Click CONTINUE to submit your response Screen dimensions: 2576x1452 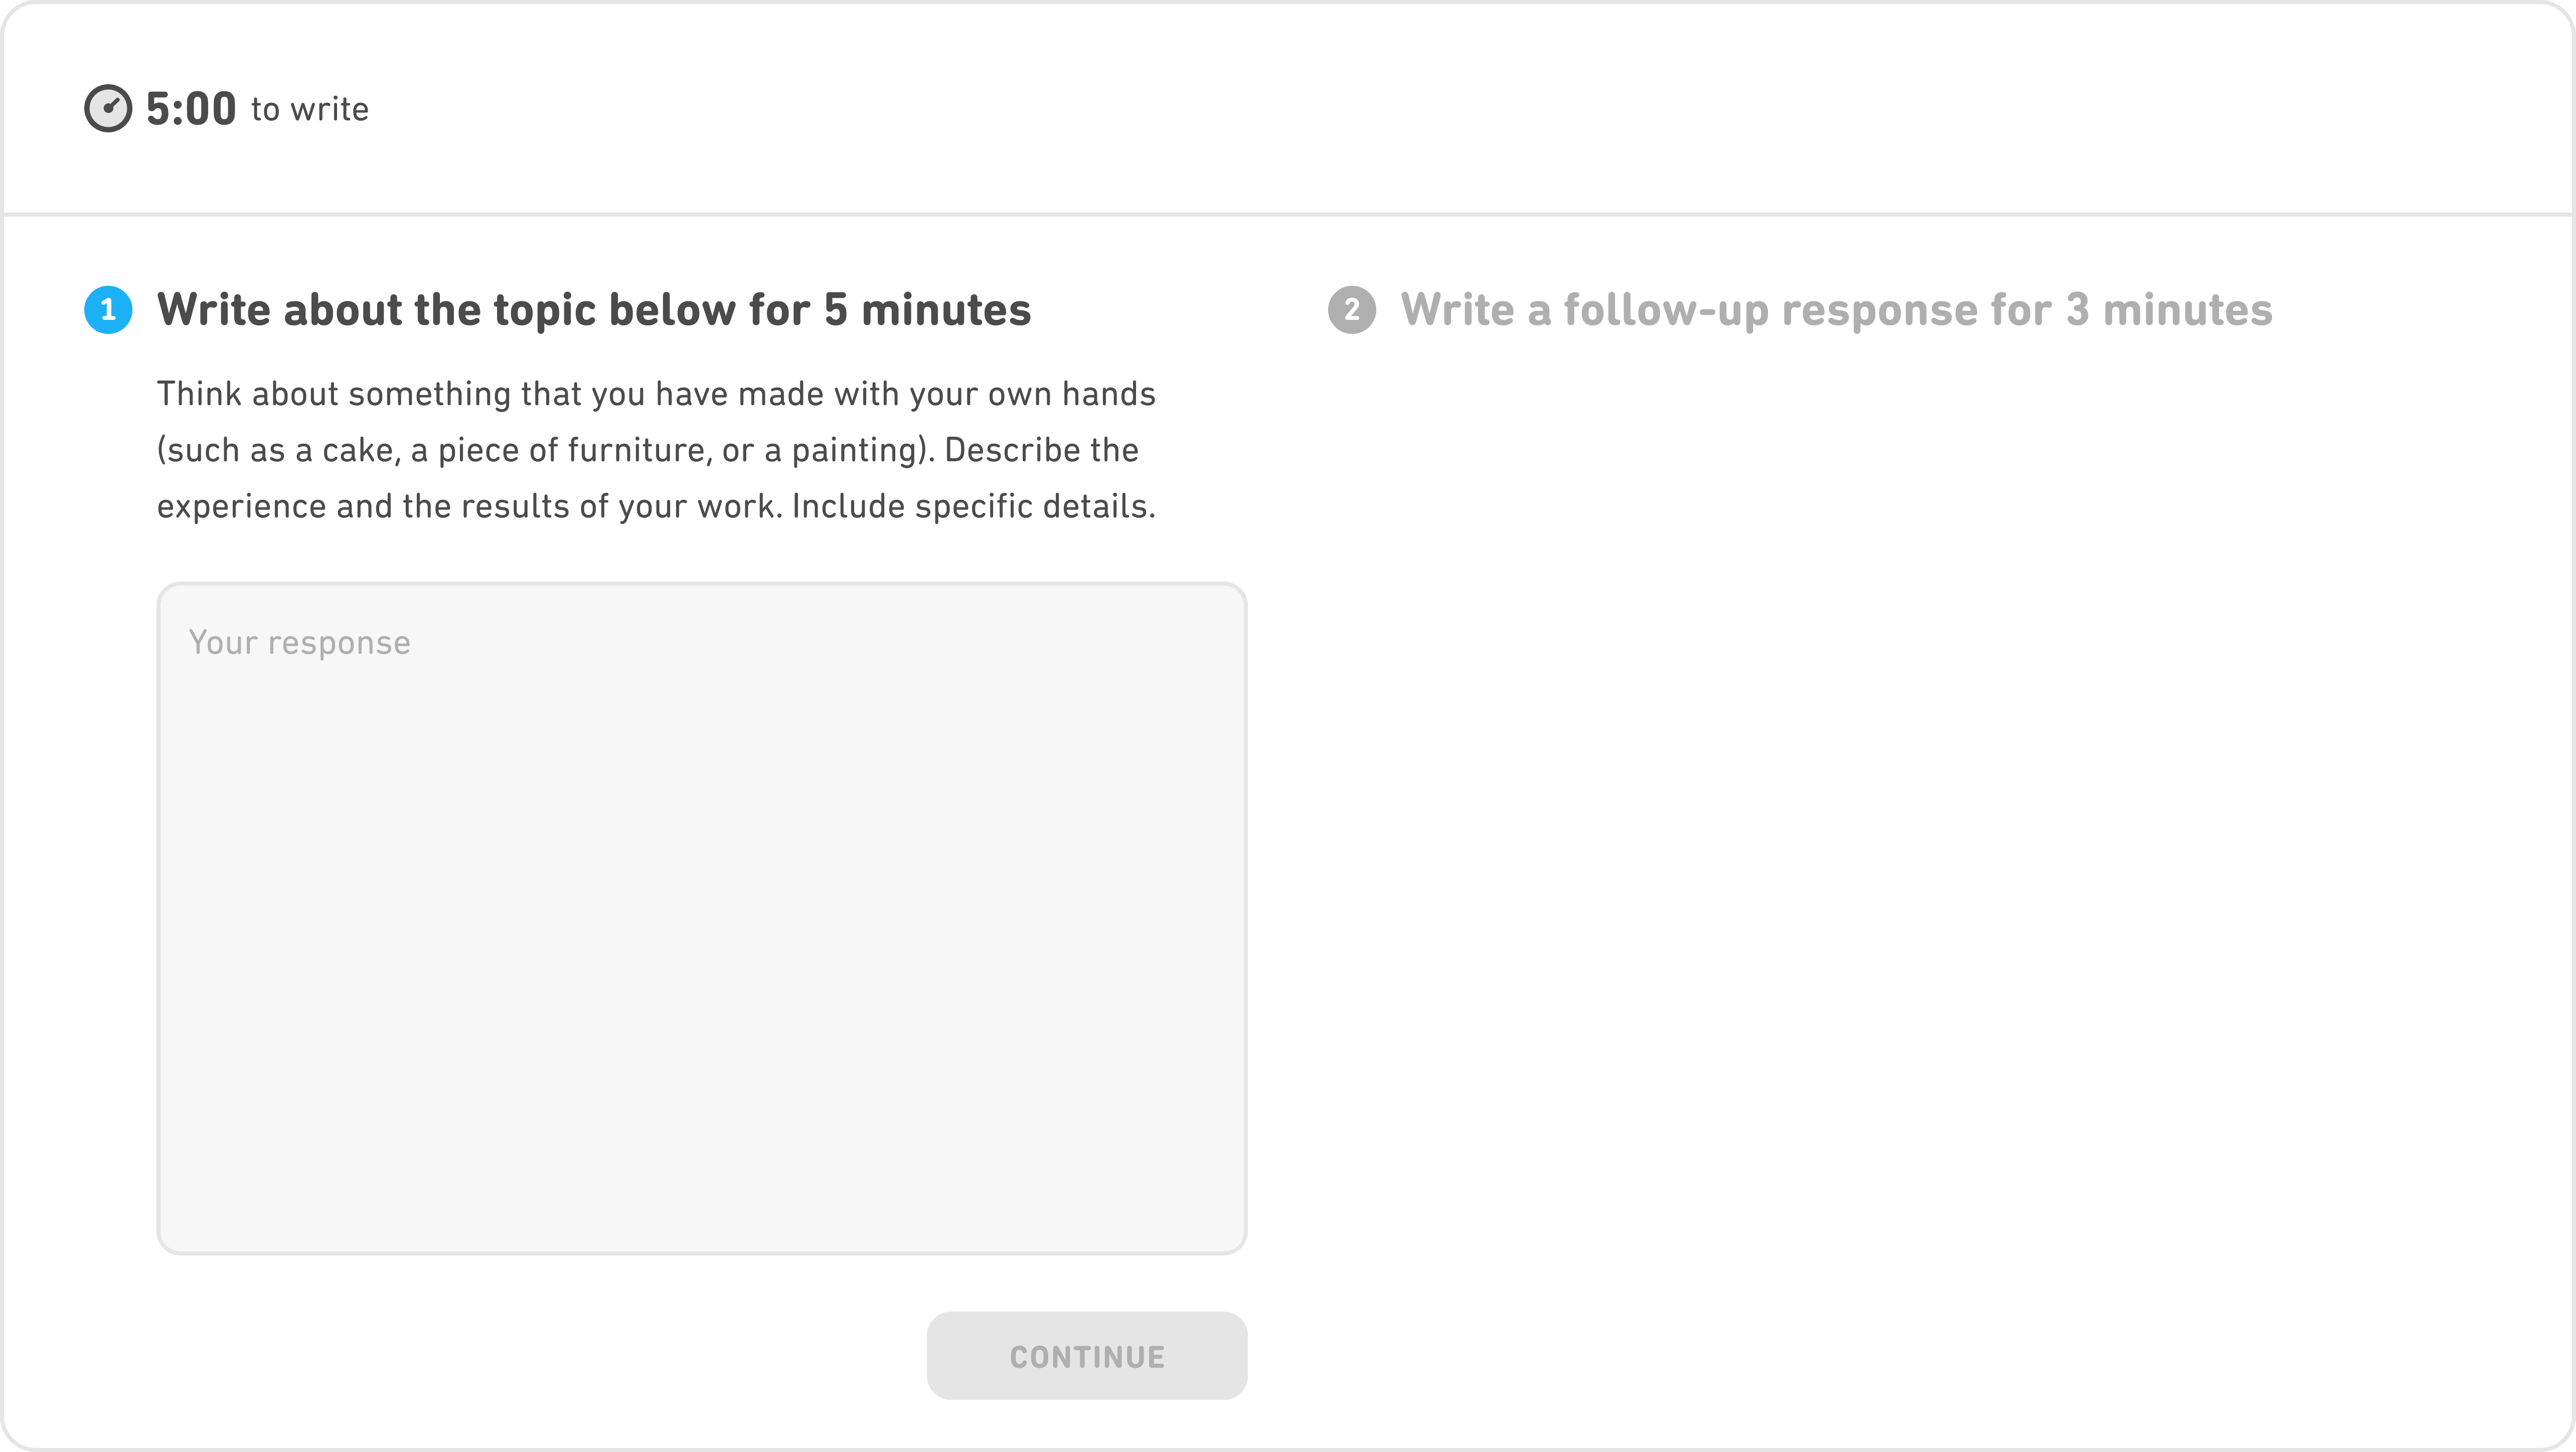(x=1086, y=1356)
